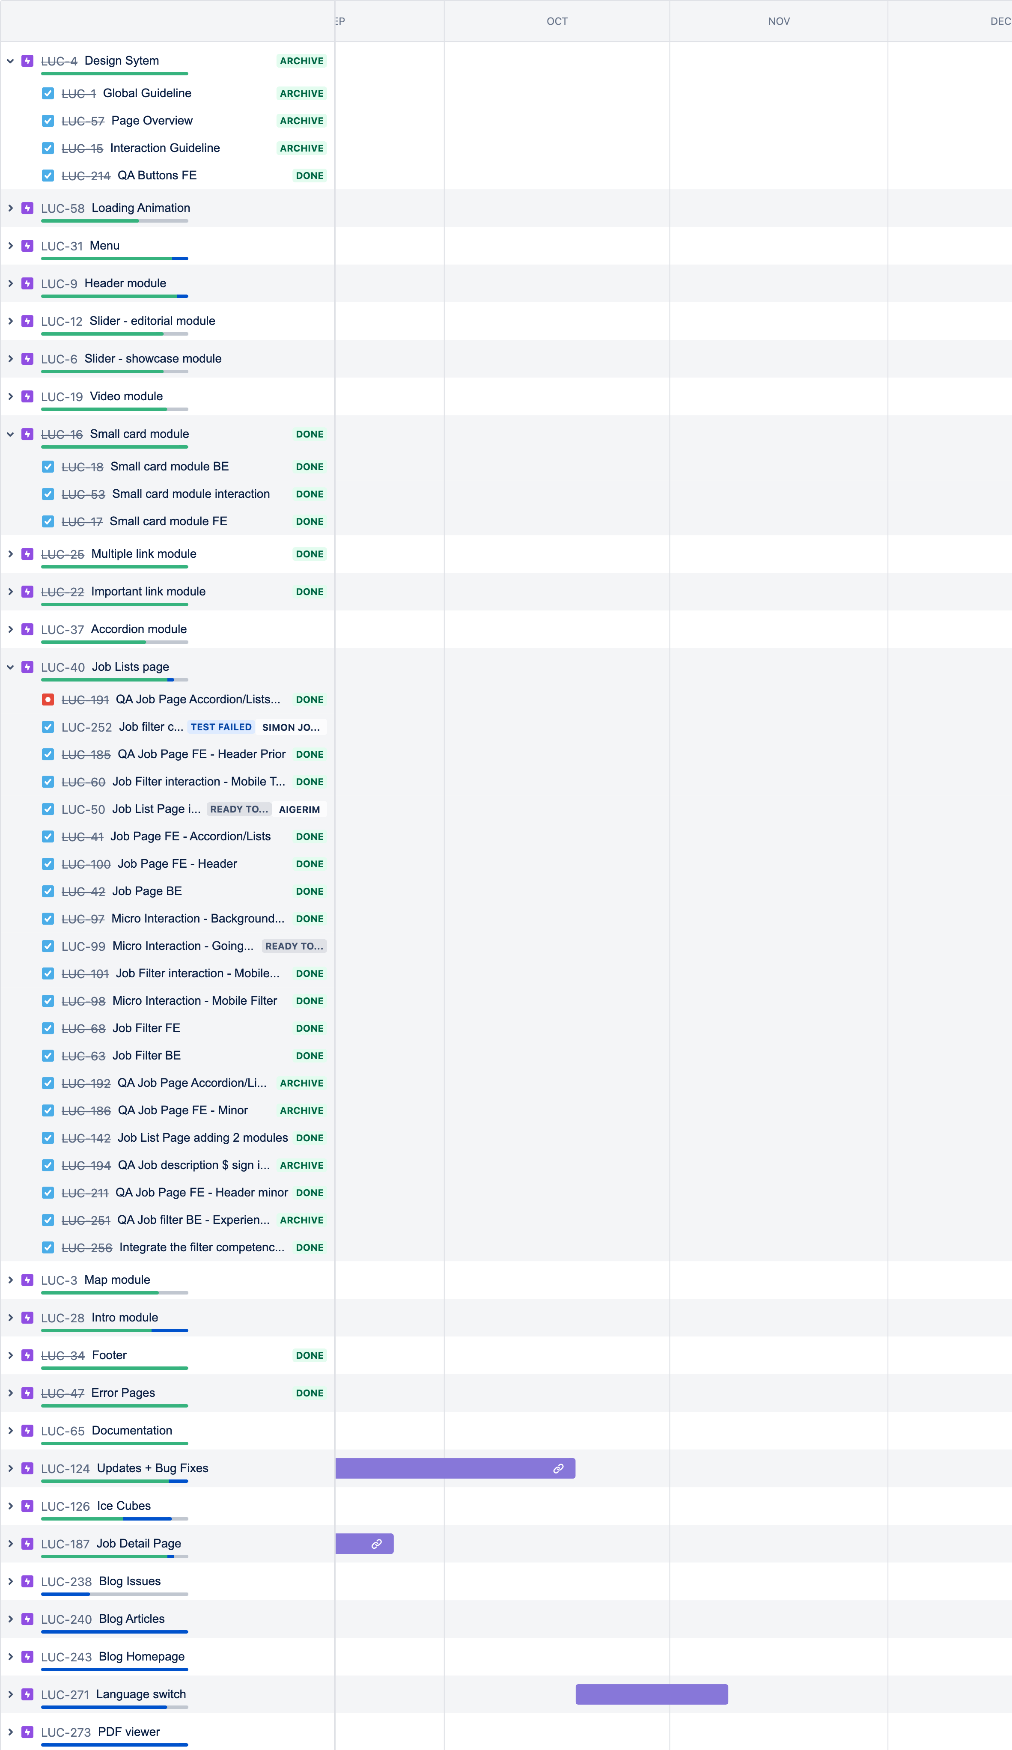This screenshot has height=1750, width=1012.
Task: Expand the LUC-58 Loading Animation epic
Action: pyautogui.click(x=10, y=208)
